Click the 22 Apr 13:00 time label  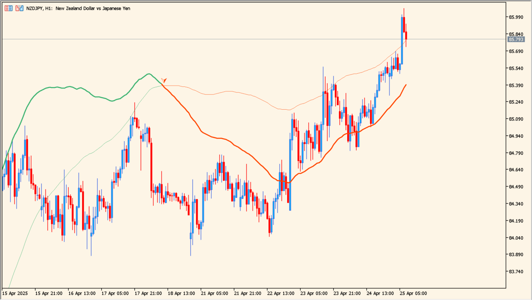click(x=281, y=293)
